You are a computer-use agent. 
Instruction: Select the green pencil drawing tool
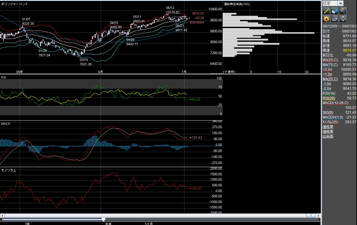(326, 11)
